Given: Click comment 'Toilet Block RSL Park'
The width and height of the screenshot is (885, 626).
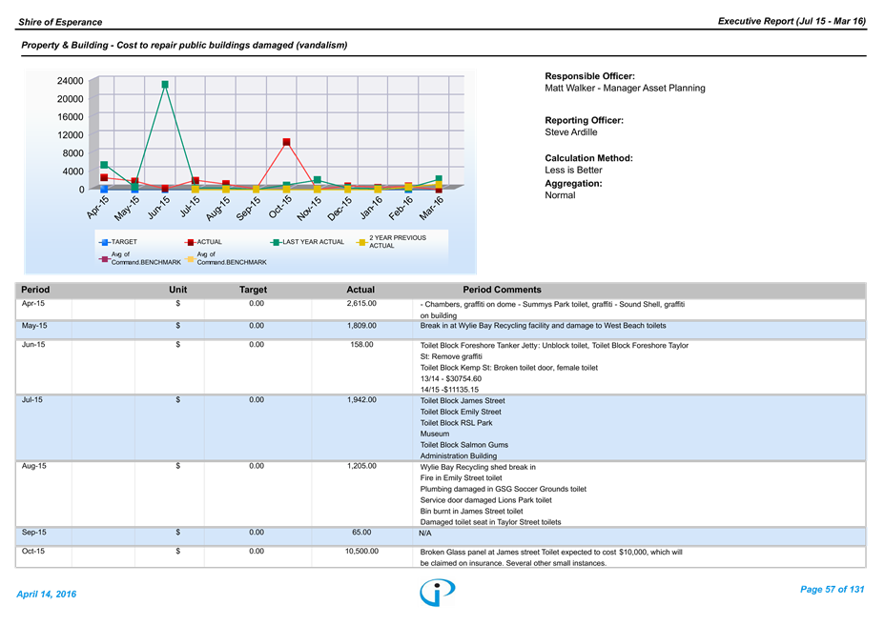Looking at the screenshot, I should [x=456, y=422].
